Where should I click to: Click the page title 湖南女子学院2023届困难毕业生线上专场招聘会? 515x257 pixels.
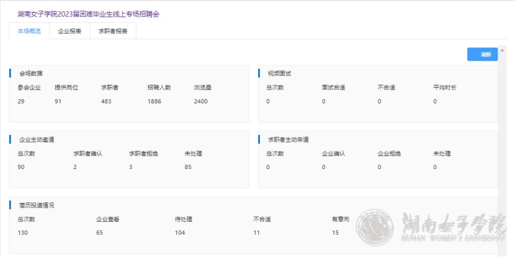tap(88, 14)
